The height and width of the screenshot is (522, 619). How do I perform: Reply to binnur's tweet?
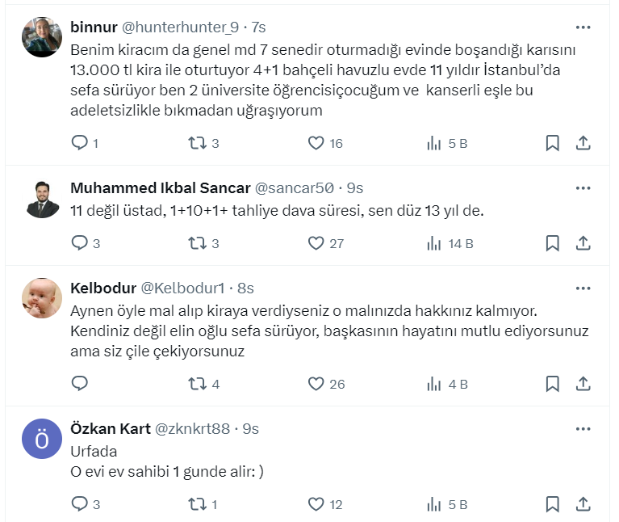(x=80, y=143)
